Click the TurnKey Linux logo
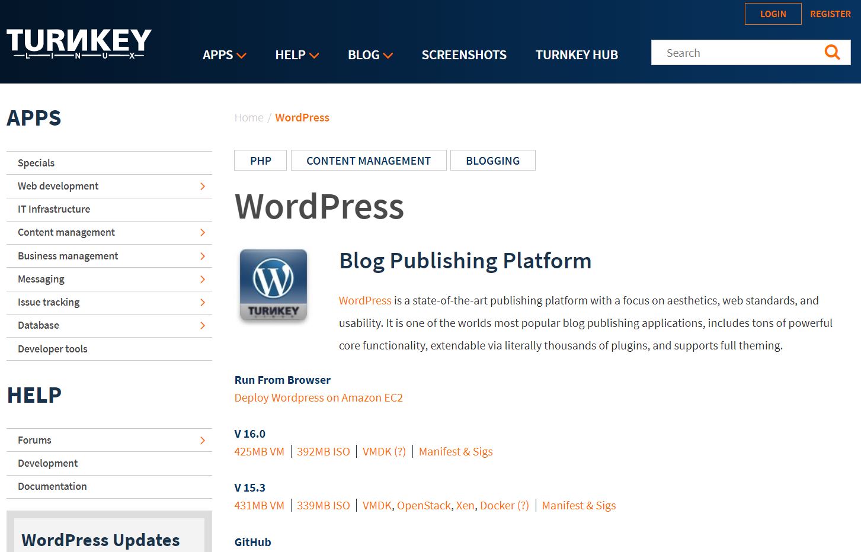 (x=79, y=44)
